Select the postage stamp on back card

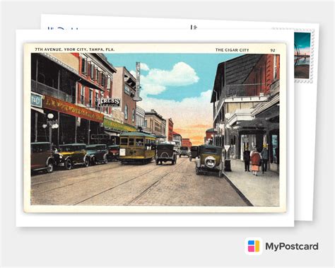304,56
